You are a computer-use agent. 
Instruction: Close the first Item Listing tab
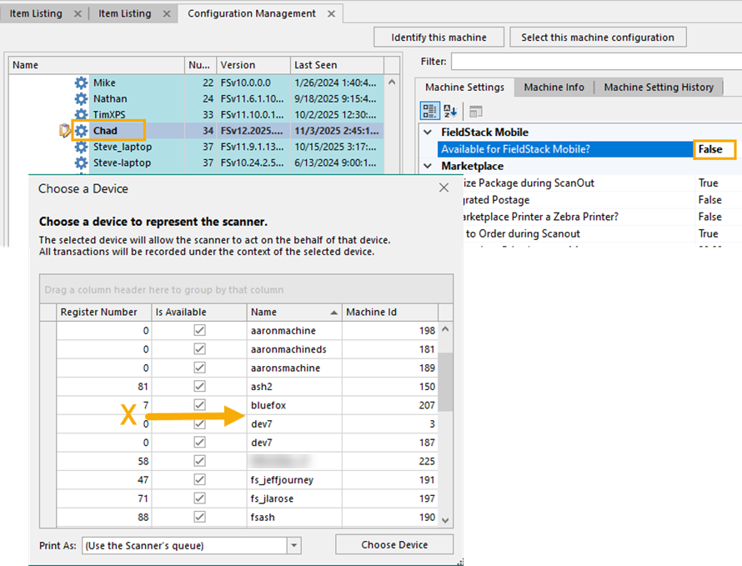pos(78,13)
